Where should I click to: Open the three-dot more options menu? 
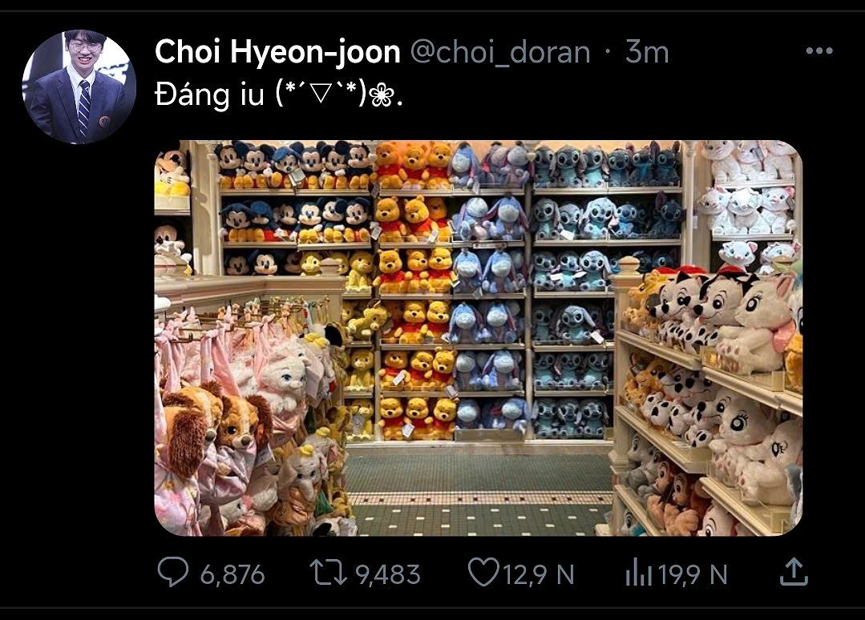tap(819, 51)
